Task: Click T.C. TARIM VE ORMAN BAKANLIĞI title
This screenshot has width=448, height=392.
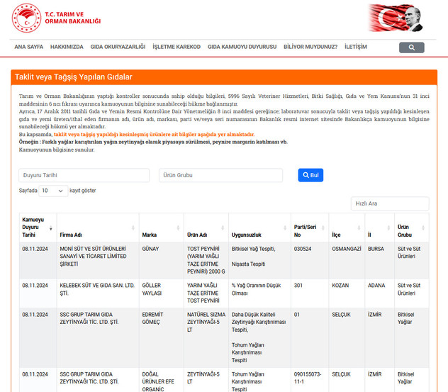Action: pos(72,18)
